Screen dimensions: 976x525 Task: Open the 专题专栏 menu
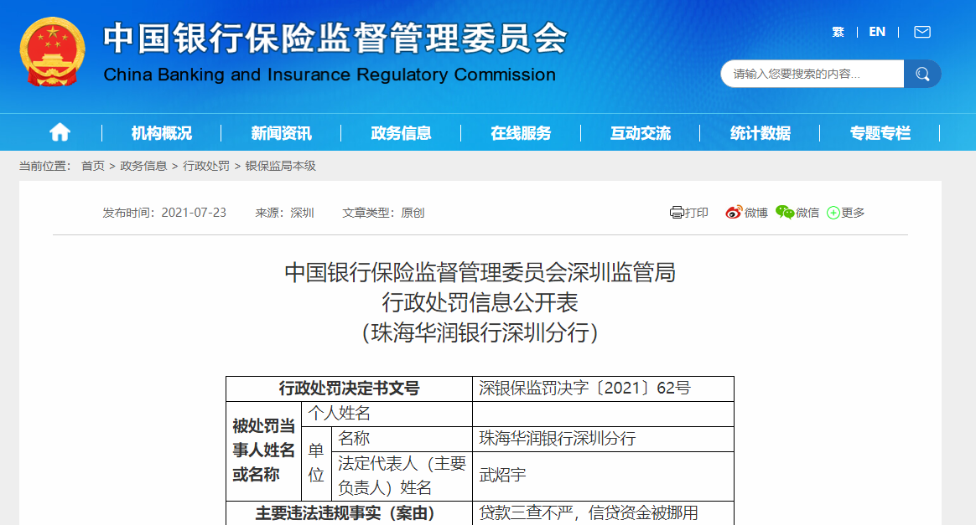coord(880,133)
